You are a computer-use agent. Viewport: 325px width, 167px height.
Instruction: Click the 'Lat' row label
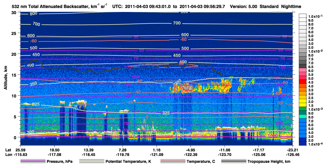click(x=8, y=150)
